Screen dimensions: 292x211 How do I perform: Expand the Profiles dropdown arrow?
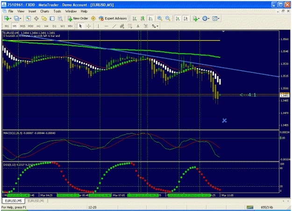click(20, 19)
